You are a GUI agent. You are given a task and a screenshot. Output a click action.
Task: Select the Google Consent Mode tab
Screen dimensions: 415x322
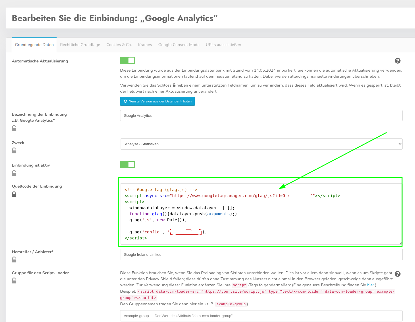pyautogui.click(x=179, y=45)
